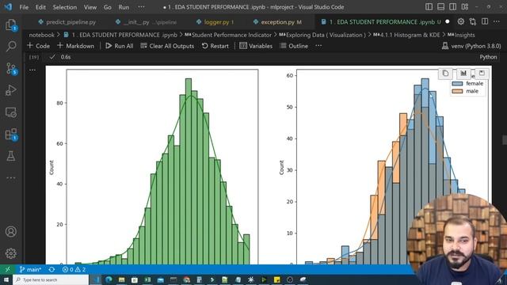Open the Edit menu
This screenshot has width=507, height=285.
pyautogui.click(x=40, y=7)
